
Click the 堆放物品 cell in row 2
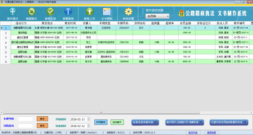coord(22,33)
